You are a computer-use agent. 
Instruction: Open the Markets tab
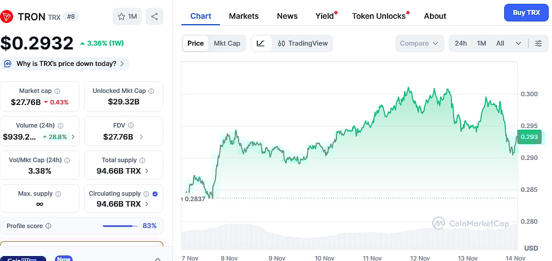tap(244, 16)
